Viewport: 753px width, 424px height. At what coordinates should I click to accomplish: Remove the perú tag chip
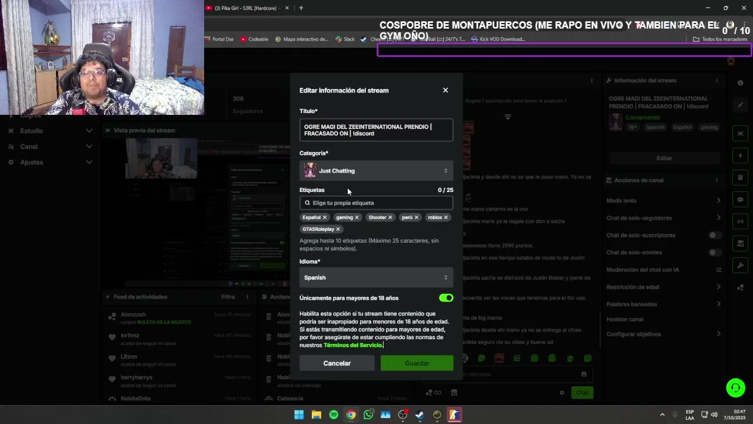(417, 217)
